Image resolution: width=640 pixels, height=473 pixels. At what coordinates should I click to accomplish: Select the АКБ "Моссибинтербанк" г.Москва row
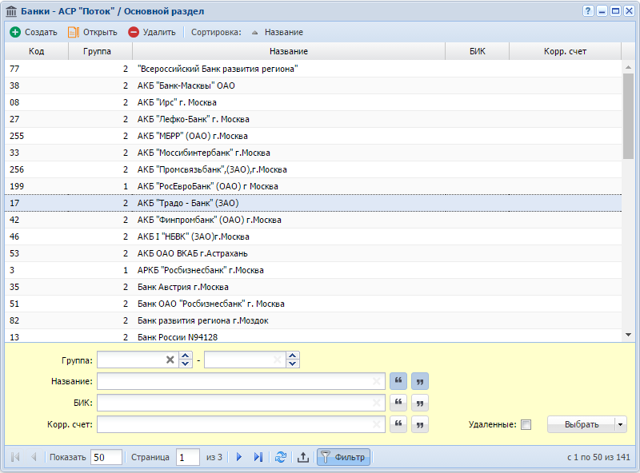313,153
